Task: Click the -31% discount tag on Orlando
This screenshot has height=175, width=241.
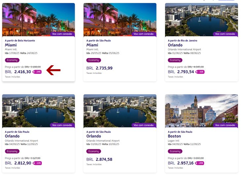Action: point(200,72)
